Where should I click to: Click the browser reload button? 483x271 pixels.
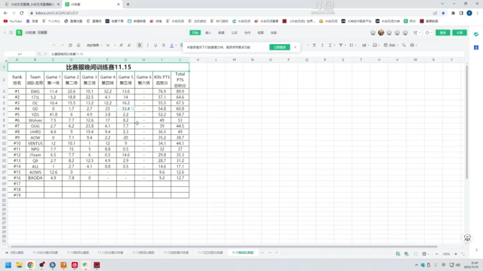22,13
